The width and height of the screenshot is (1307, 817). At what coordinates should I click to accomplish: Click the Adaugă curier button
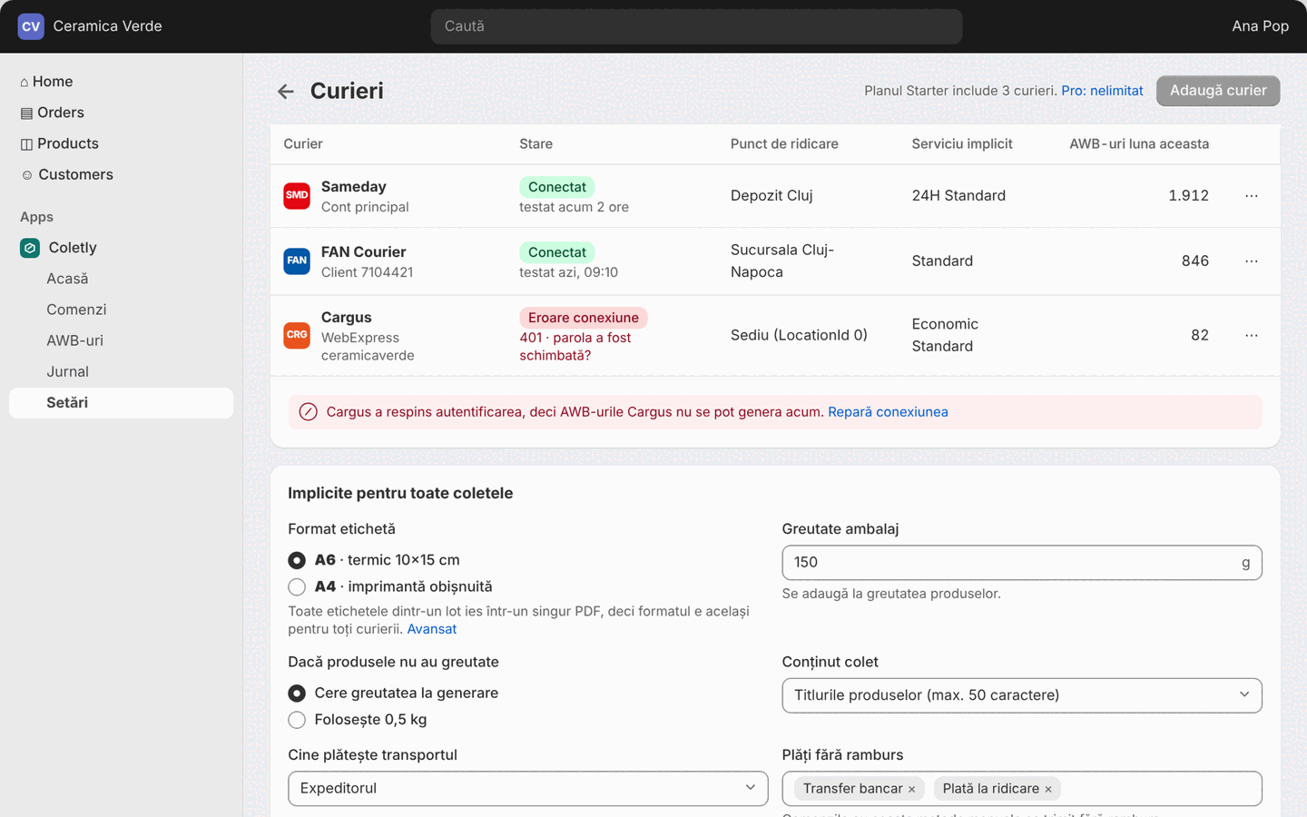1218,91
